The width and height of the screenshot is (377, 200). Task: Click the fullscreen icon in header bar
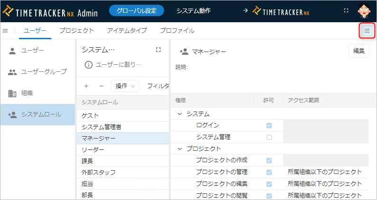[346, 10]
